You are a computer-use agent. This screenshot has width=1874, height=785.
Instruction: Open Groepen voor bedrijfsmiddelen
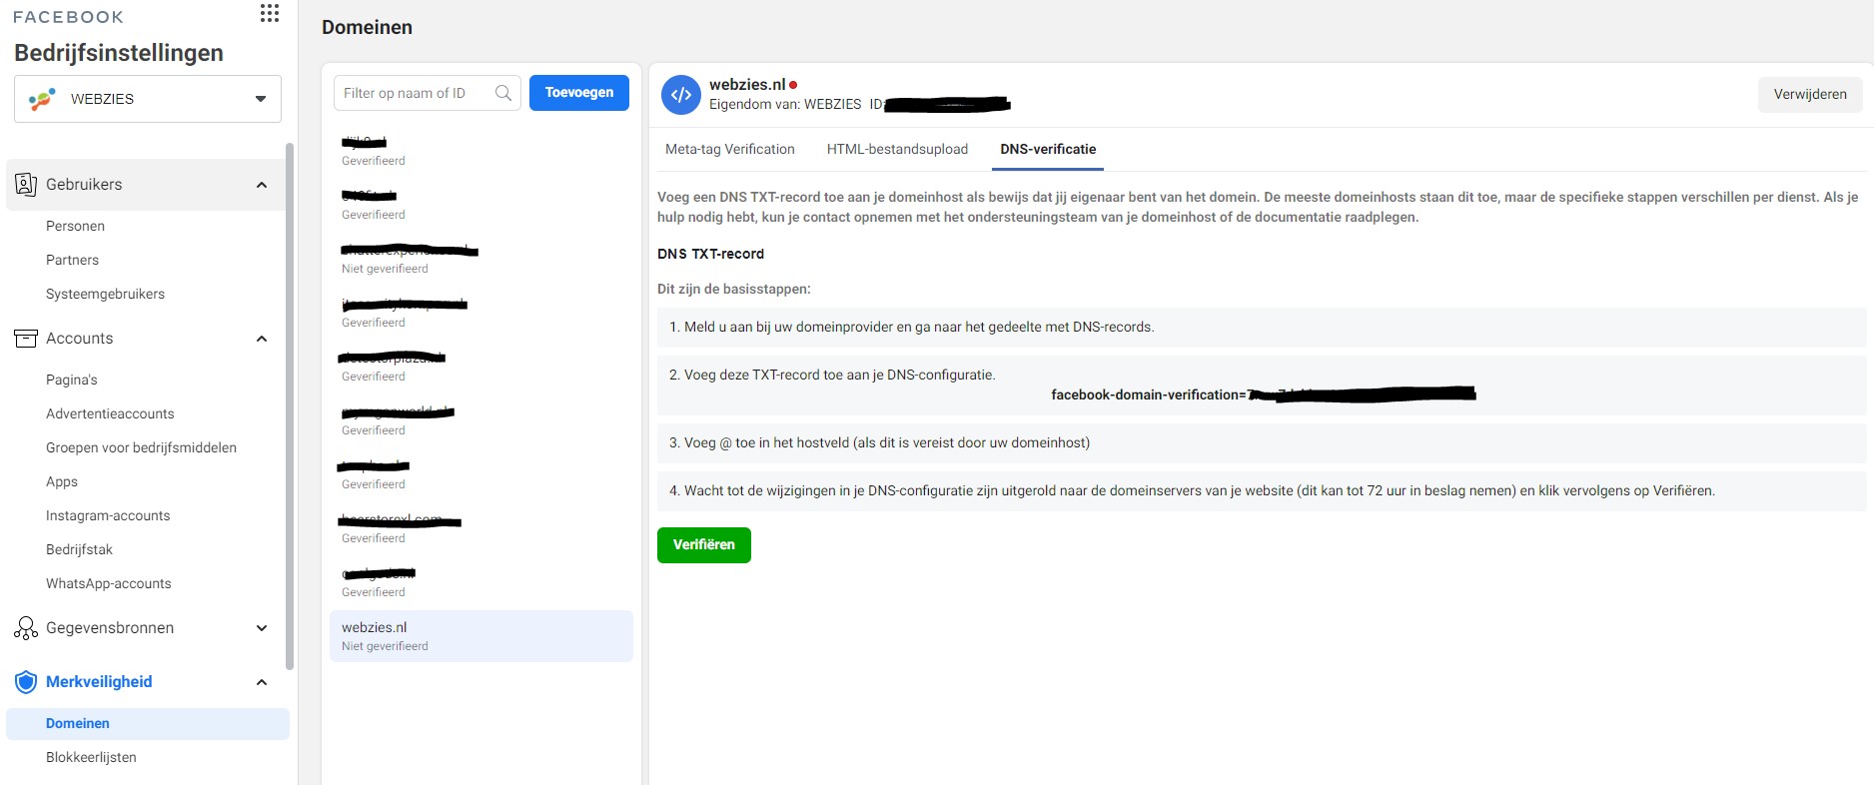tap(141, 447)
